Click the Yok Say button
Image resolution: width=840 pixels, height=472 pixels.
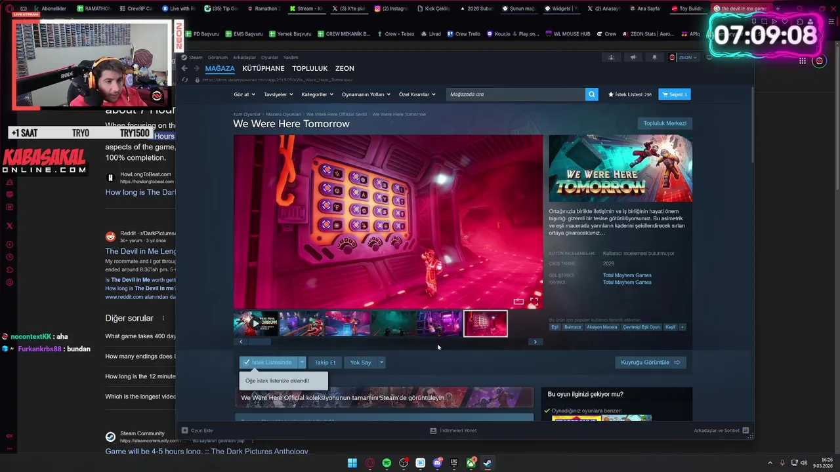[360, 363]
